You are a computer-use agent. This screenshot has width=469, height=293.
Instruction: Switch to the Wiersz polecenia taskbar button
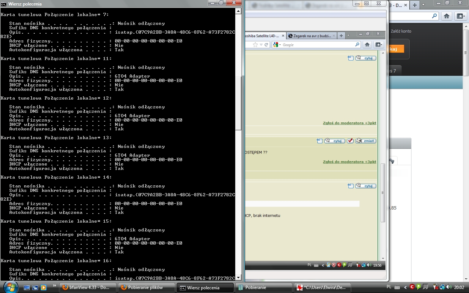205,288
